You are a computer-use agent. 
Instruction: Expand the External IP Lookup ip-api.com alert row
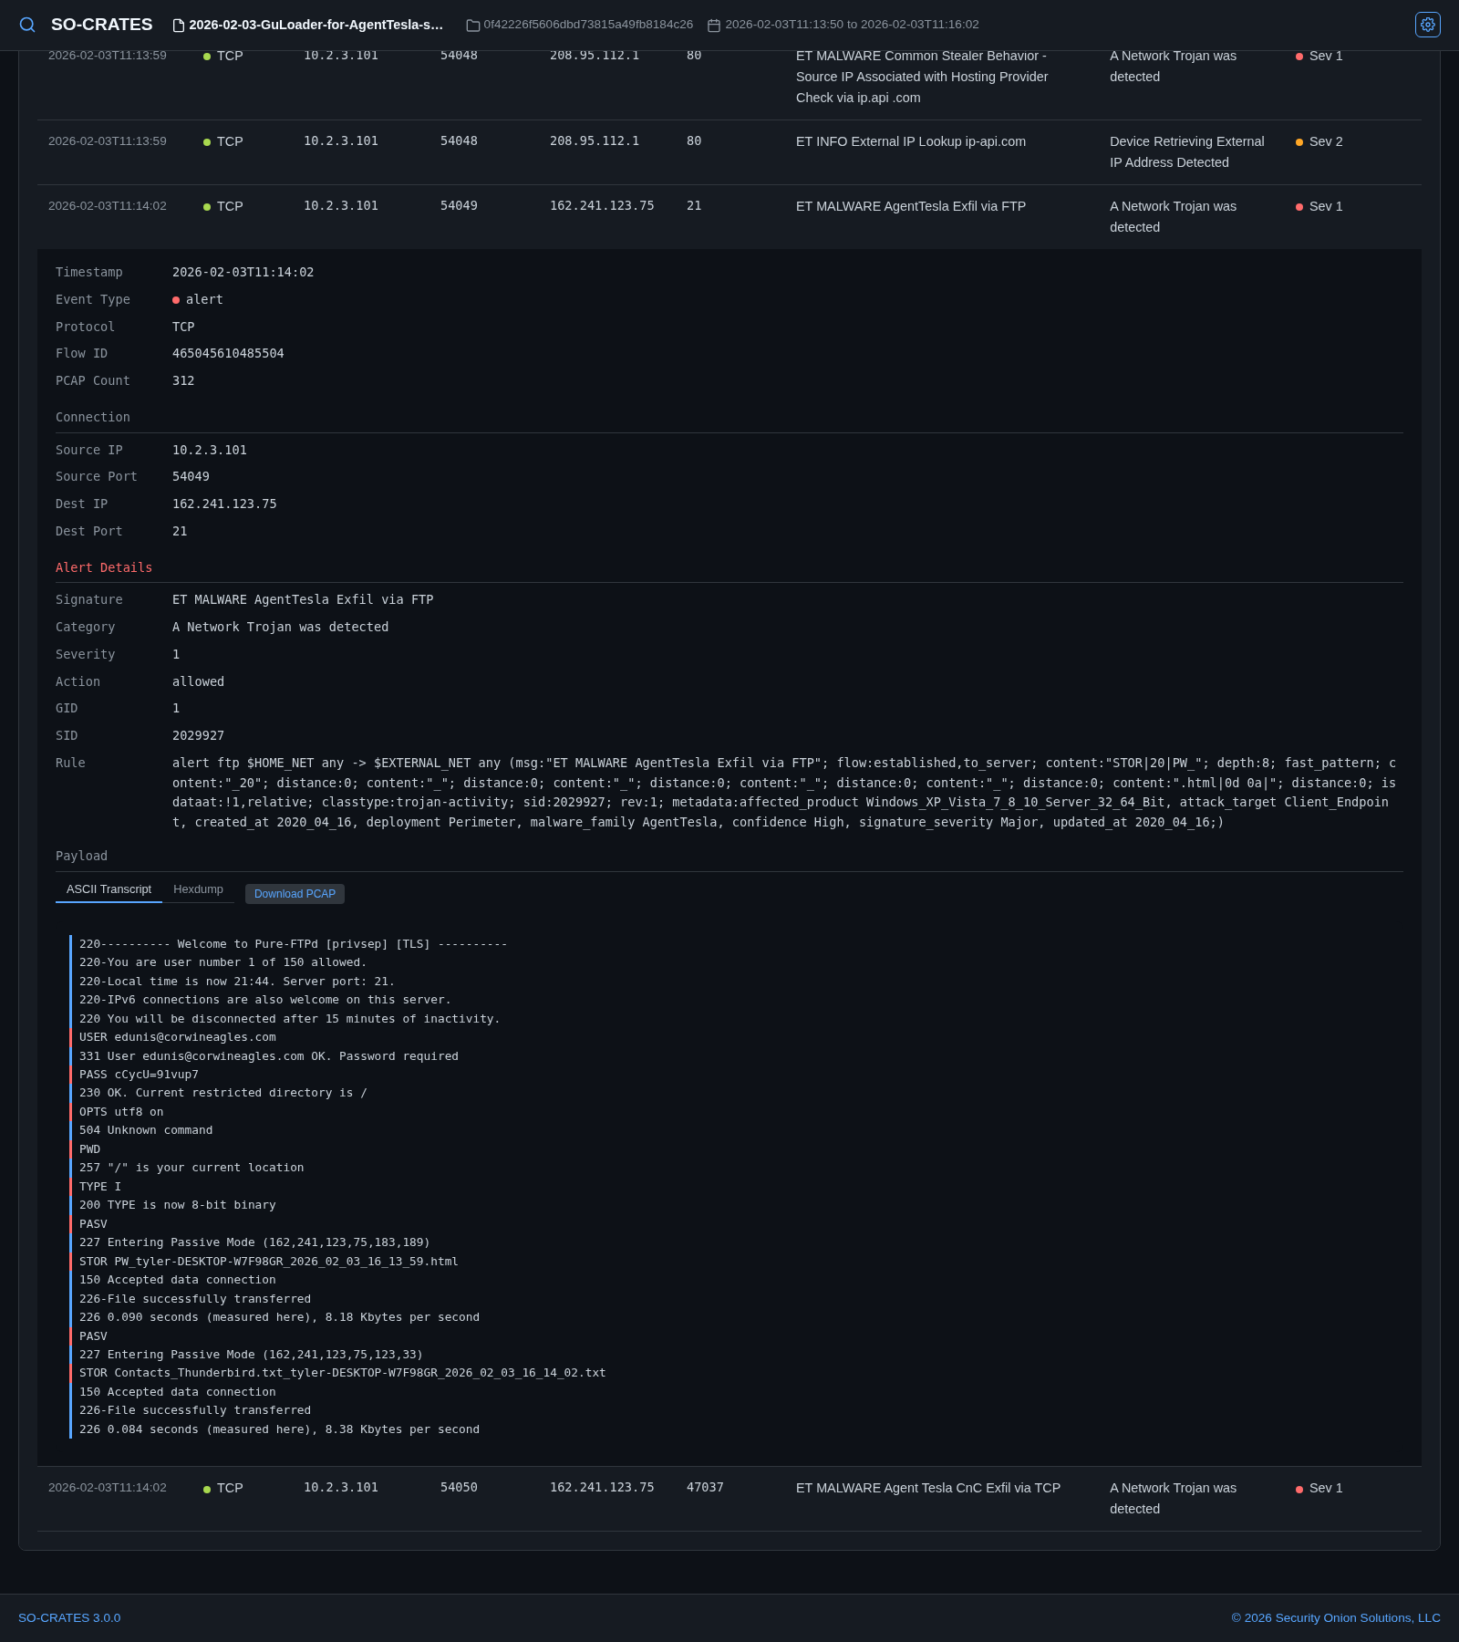click(x=729, y=152)
